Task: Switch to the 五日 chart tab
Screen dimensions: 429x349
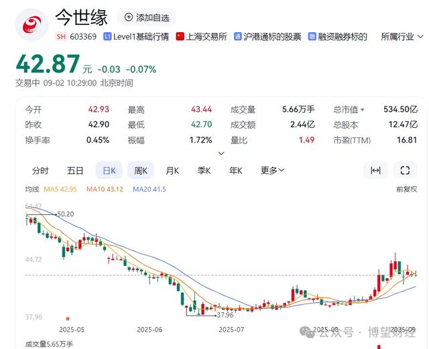Action: 75,170
